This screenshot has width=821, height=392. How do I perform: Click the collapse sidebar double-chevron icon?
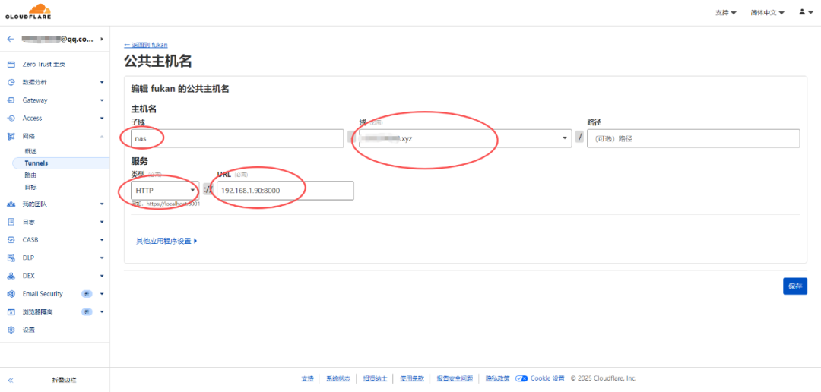click(x=11, y=381)
